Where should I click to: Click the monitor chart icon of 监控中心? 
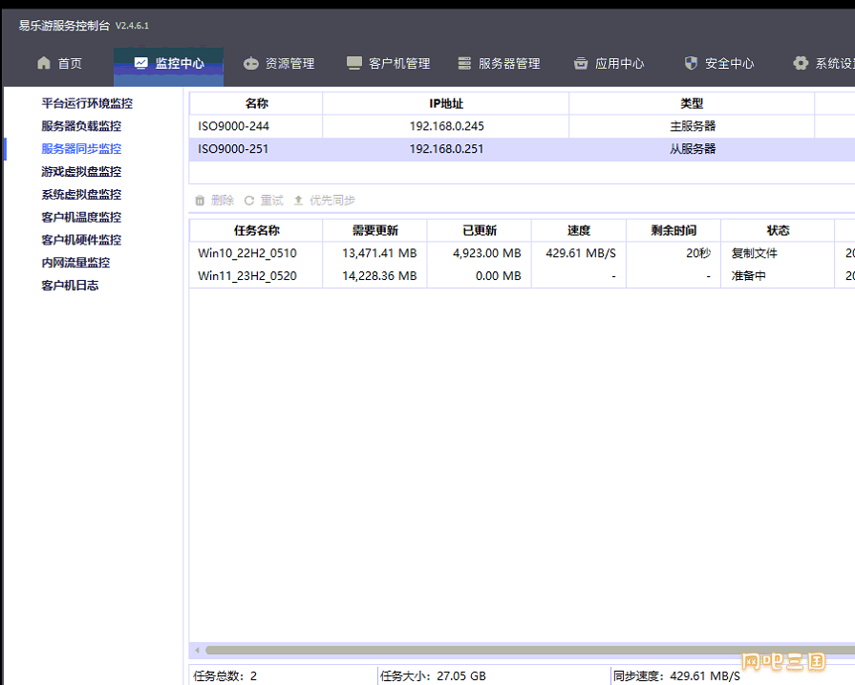[x=140, y=63]
